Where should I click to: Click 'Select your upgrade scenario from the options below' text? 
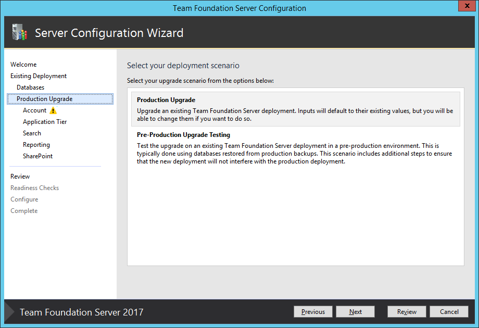coord(200,81)
